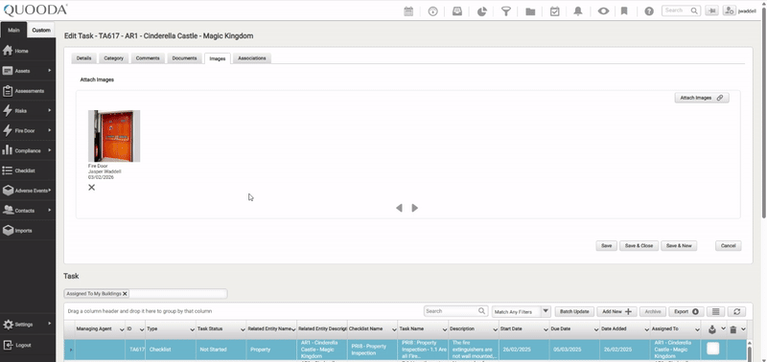This screenshot has height=362, width=767.
Task: Select the Main sidebar tab
Action: (x=13, y=31)
